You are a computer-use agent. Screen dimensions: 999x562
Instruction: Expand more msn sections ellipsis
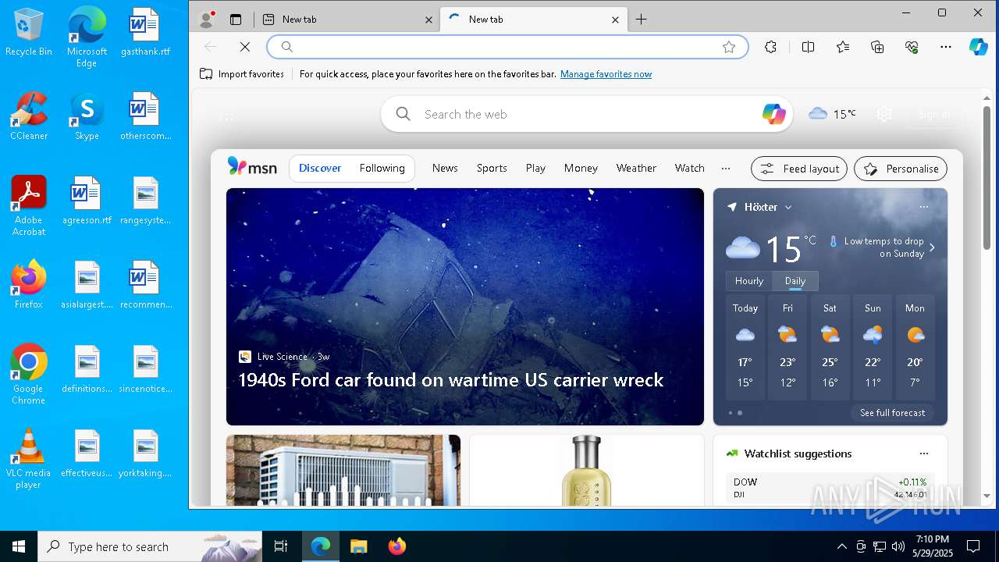click(726, 168)
